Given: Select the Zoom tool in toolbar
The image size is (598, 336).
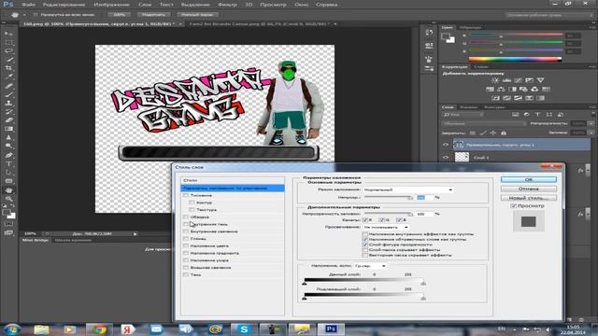Looking at the screenshot, I should click(8, 199).
